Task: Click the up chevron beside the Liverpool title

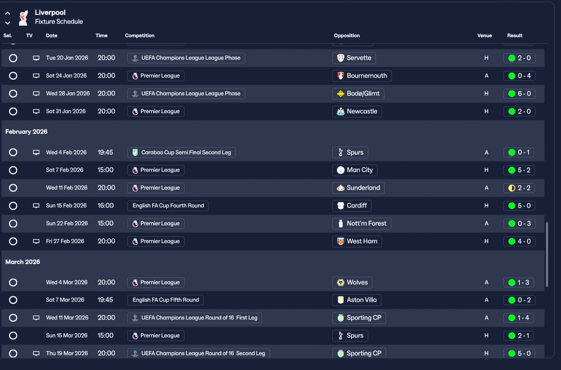Action: (7, 14)
